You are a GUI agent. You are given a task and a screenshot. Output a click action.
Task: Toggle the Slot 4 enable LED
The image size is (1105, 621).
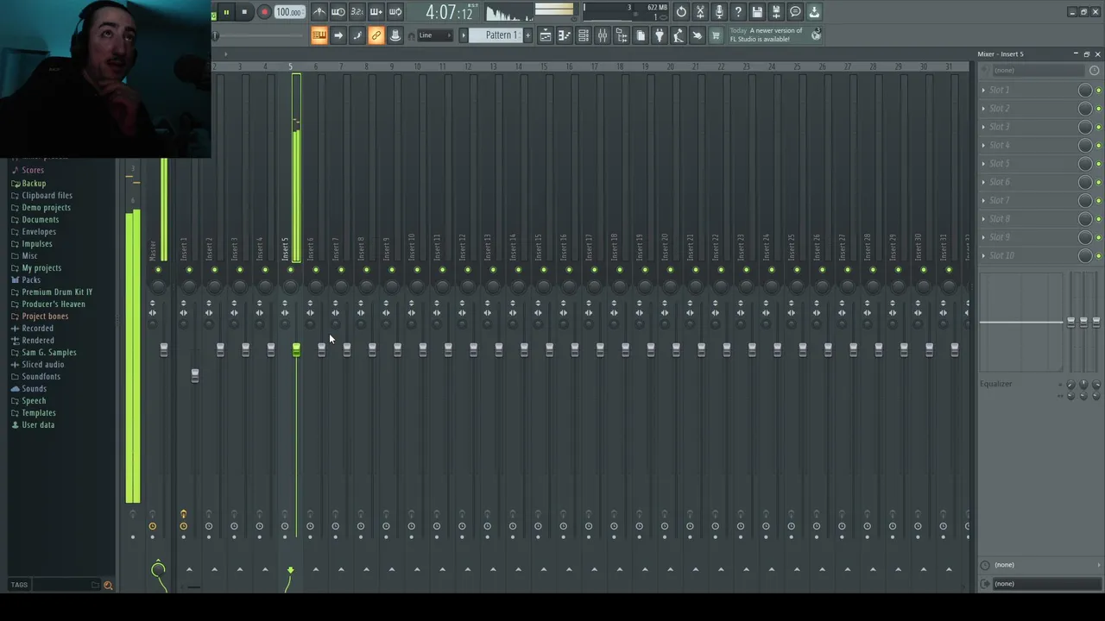click(x=1098, y=147)
